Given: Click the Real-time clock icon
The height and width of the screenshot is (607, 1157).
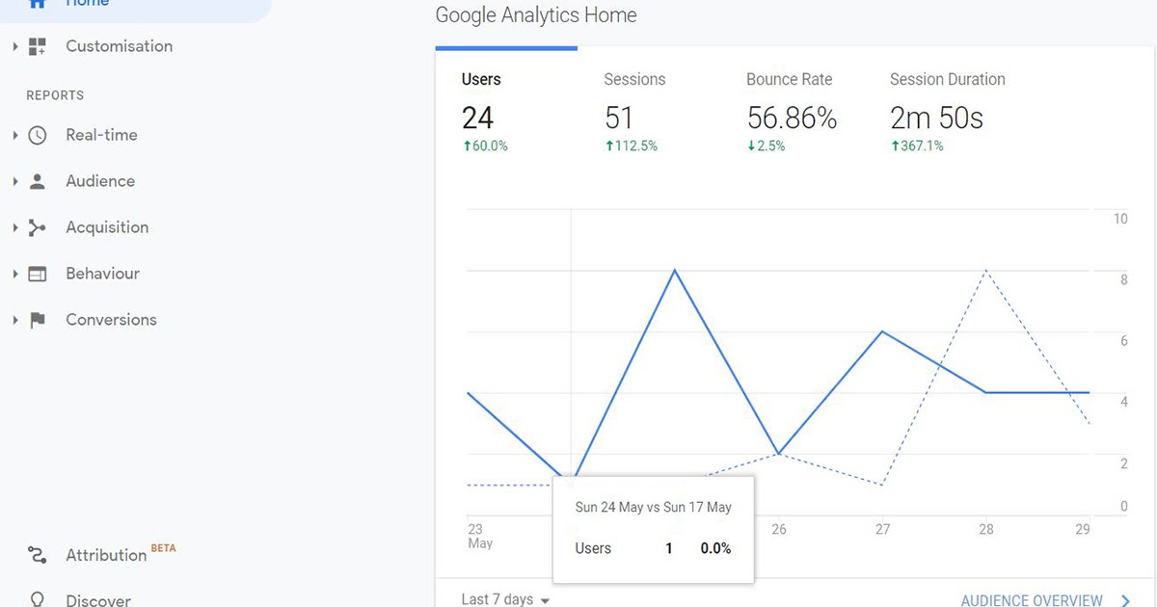Looking at the screenshot, I should point(36,135).
